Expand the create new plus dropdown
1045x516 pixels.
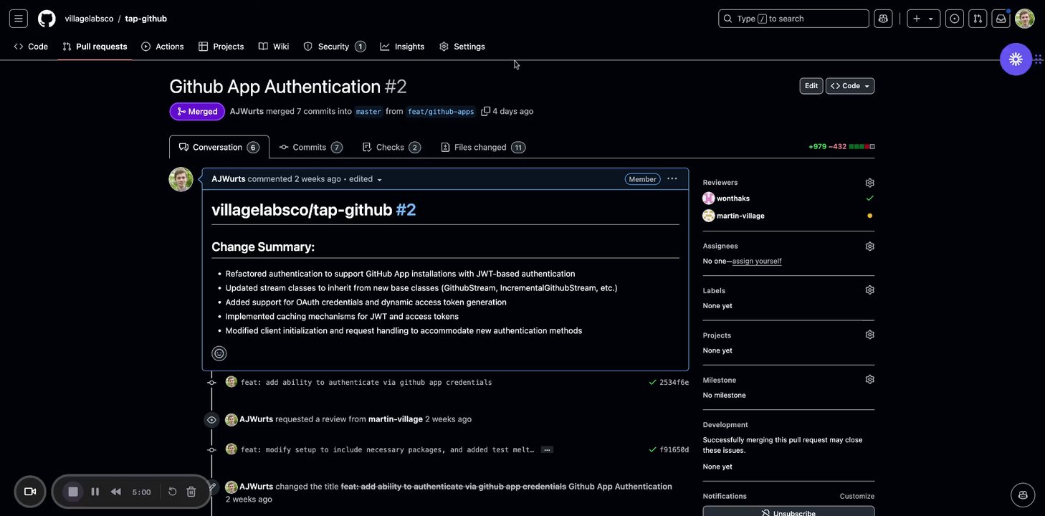click(x=923, y=19)
